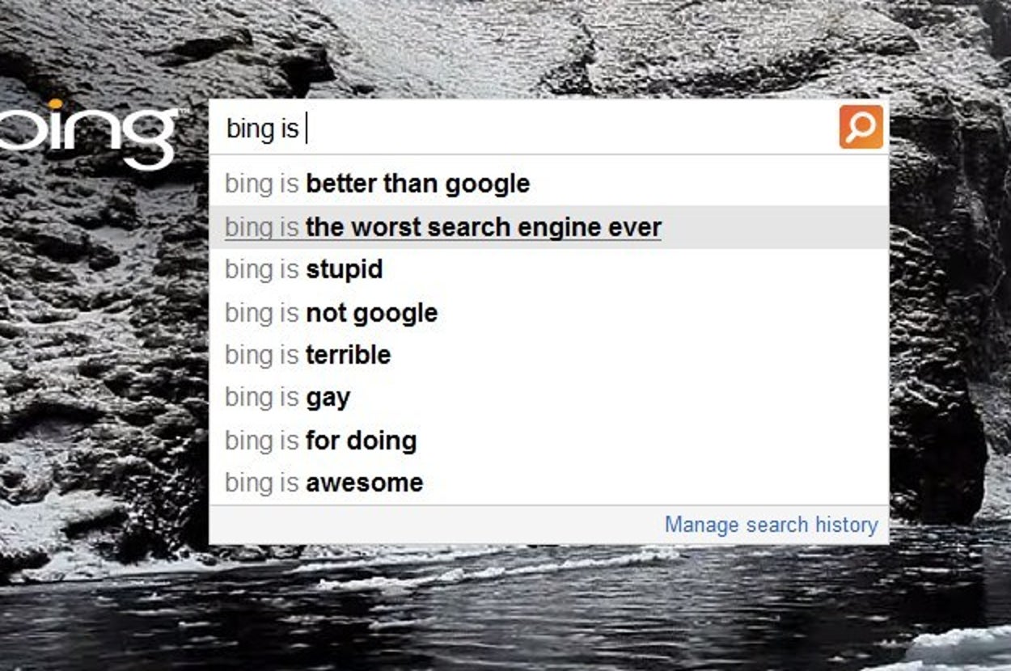The width and height of the screenshot is (1011, 671).
Task: Click the rocky cliff right of the suggestions
Action: tap(946, 323)
